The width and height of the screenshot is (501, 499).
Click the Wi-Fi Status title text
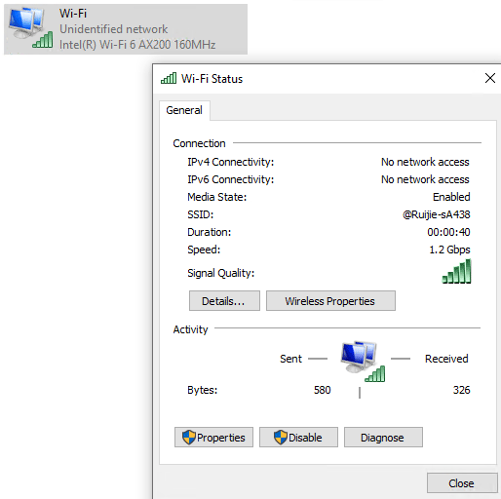(212, 79)
